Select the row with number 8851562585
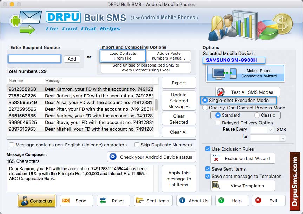Screen dimensions: 303x214 80,116
